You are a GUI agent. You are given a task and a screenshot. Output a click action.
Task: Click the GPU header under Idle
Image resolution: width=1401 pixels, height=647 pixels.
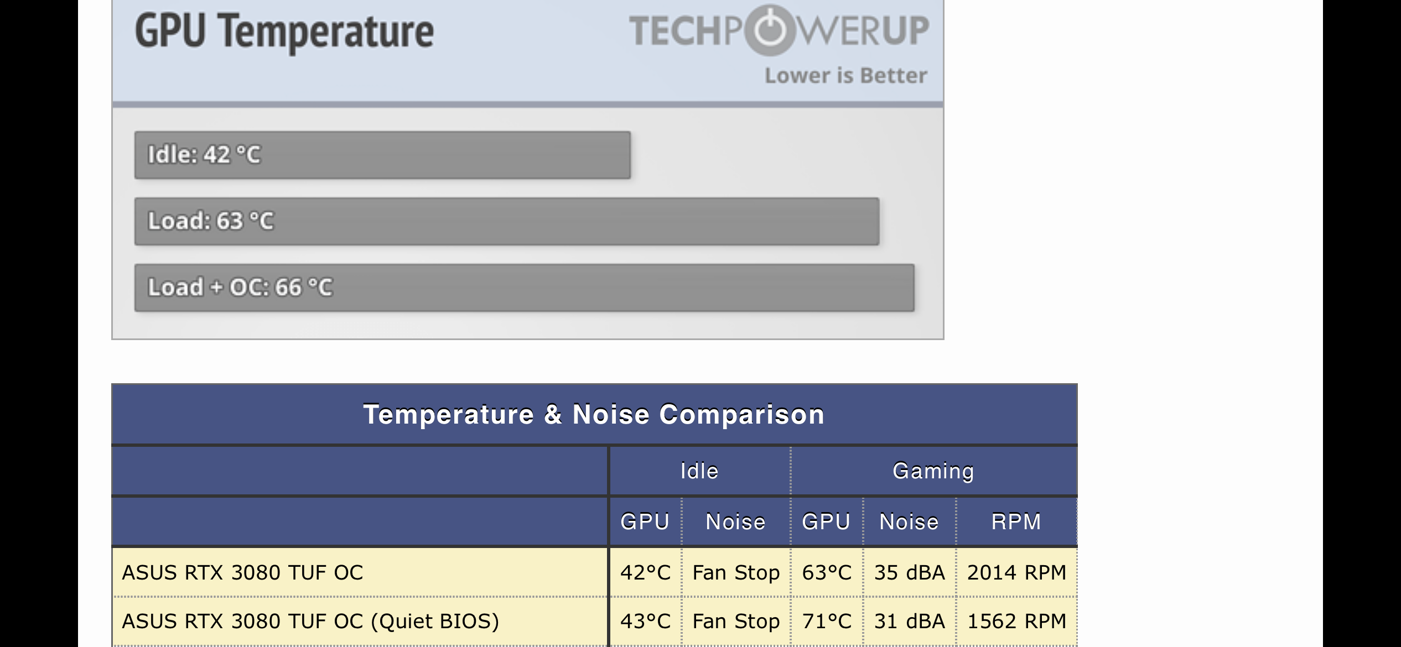tap(645, 521)
